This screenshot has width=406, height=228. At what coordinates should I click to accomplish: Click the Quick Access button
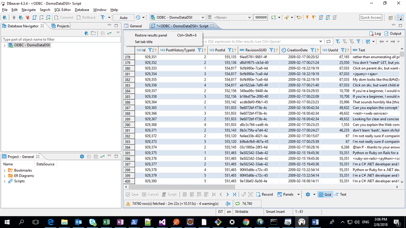tap(370, 17)
